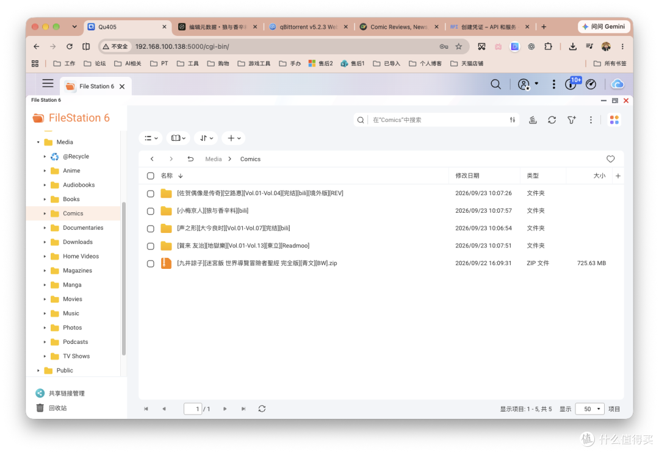Open the user account menu icon
659x453 pixels.
click(x=524, y=84)
